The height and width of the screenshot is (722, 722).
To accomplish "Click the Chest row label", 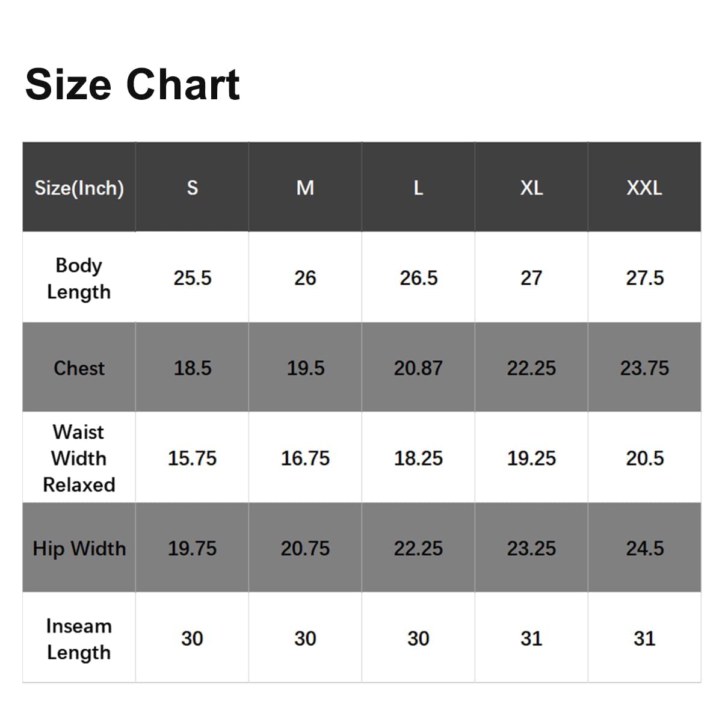I will 79,368.
